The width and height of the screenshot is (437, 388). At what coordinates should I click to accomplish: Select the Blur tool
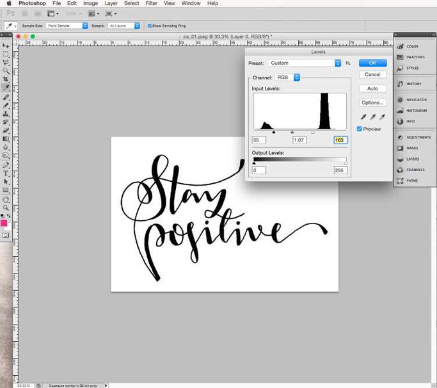(6, 147)
